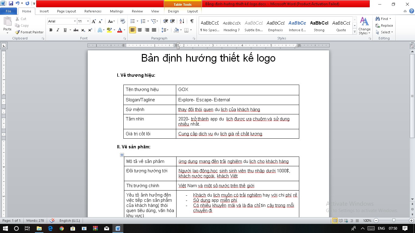415x233 pixels.
Task: Clear formatting with eraser icon
Action: coord(123,21)
